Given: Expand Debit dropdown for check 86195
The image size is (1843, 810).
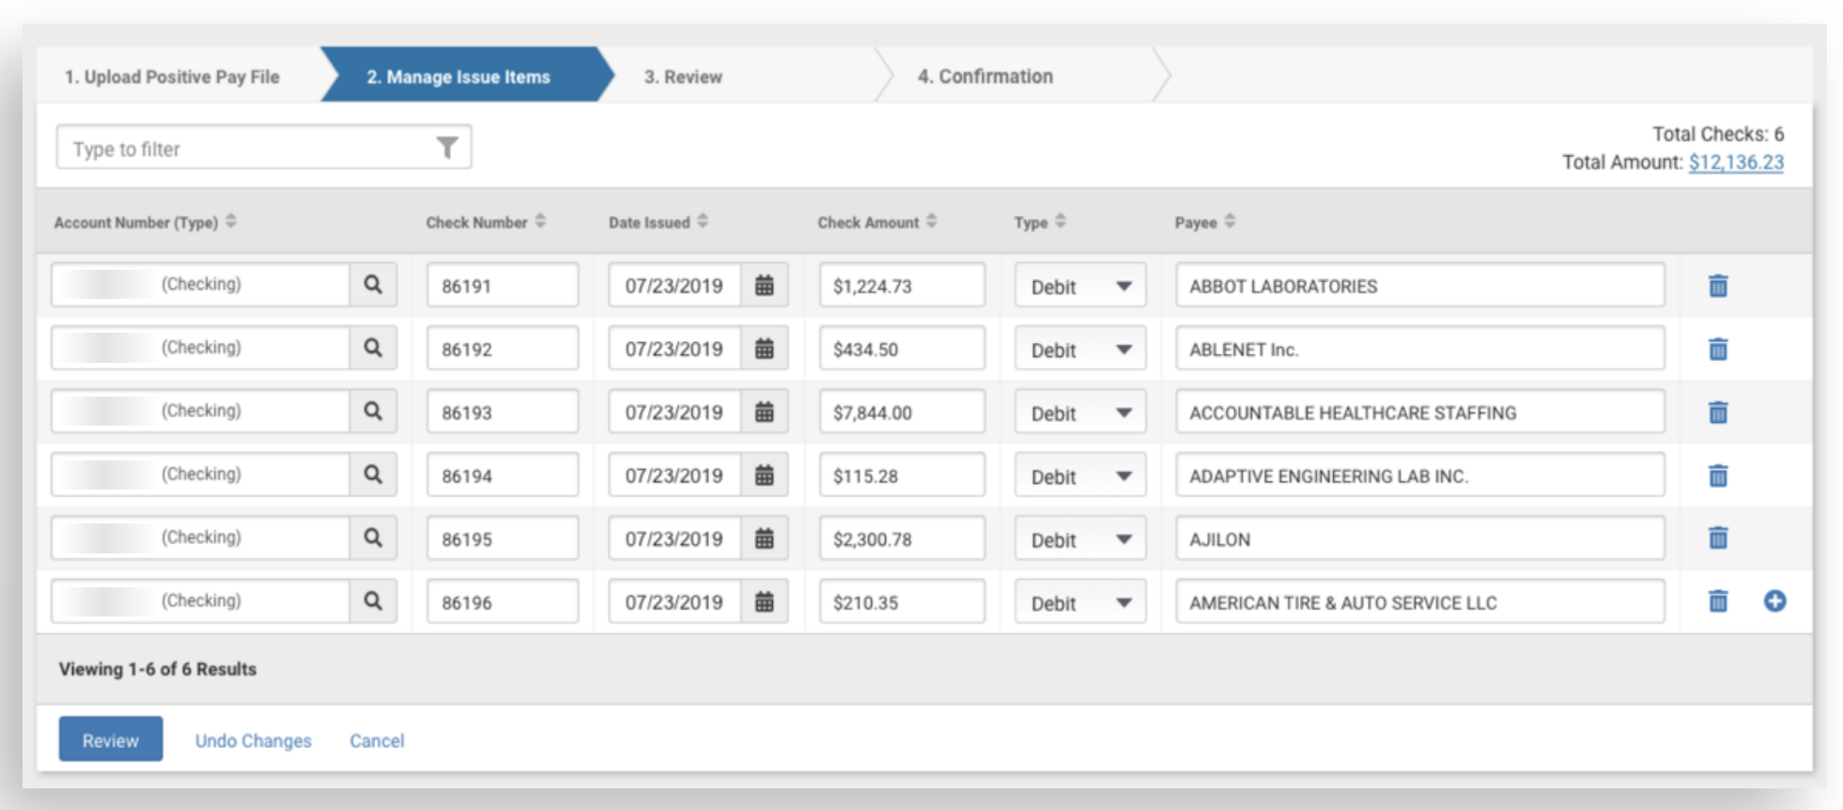Looking at the screenshot, I should point(1079,539).
